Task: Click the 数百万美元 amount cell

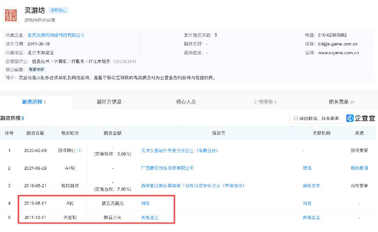Action: [112, 204]
